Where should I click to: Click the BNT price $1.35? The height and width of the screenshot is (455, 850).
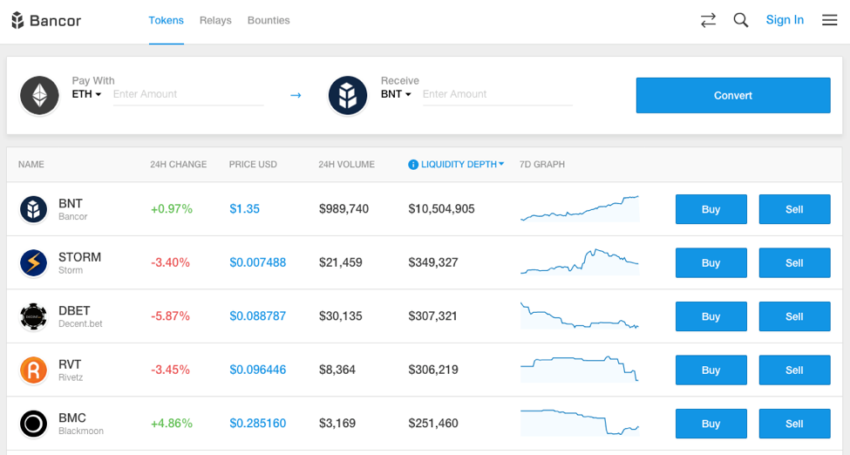(244, 209)
